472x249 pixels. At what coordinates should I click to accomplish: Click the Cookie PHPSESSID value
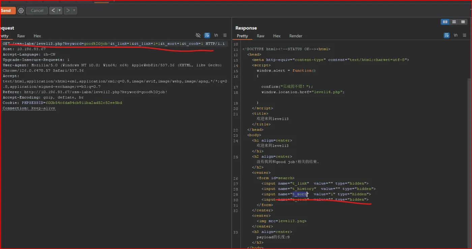84,103
